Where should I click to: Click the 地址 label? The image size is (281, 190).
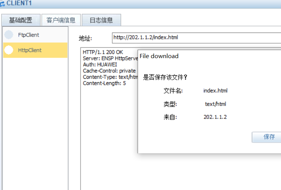[85, 38]
